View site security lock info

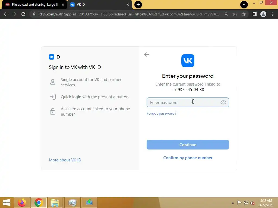(x=34, y=14)
